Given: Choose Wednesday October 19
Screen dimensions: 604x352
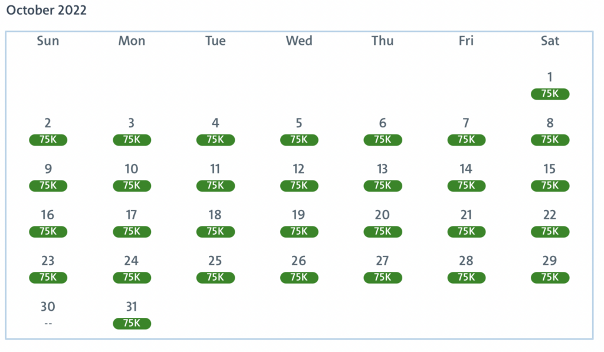Looking at the screenshot, I should pyautogui.click(x=299, y=223).
